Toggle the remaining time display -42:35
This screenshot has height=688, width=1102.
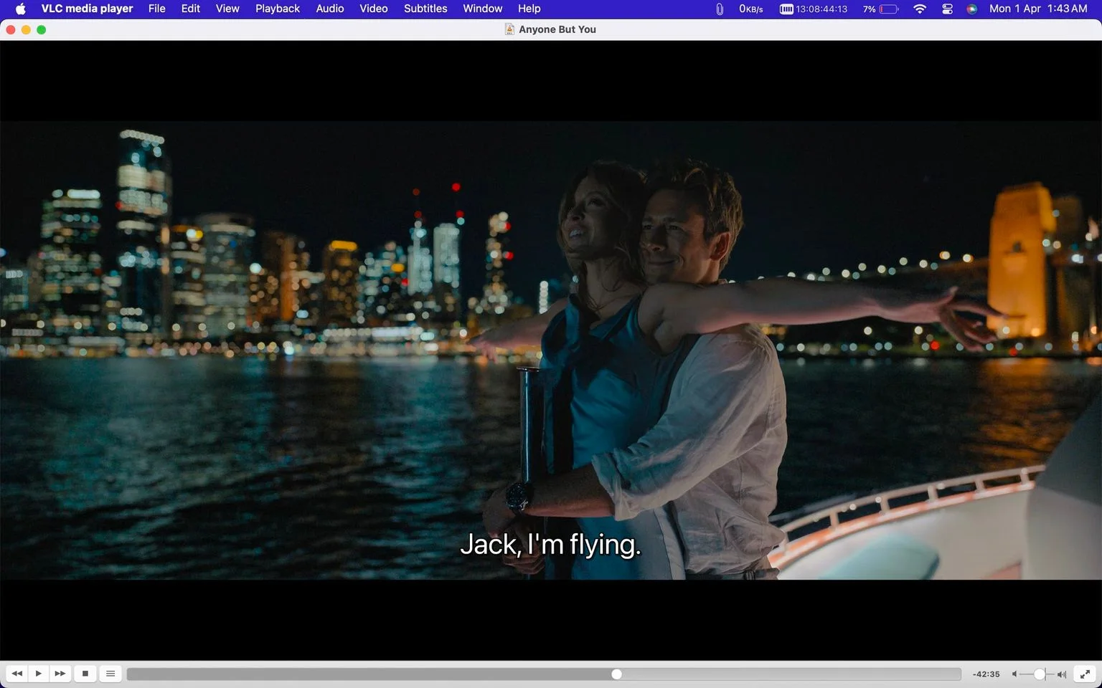click(x=986, y=674)
